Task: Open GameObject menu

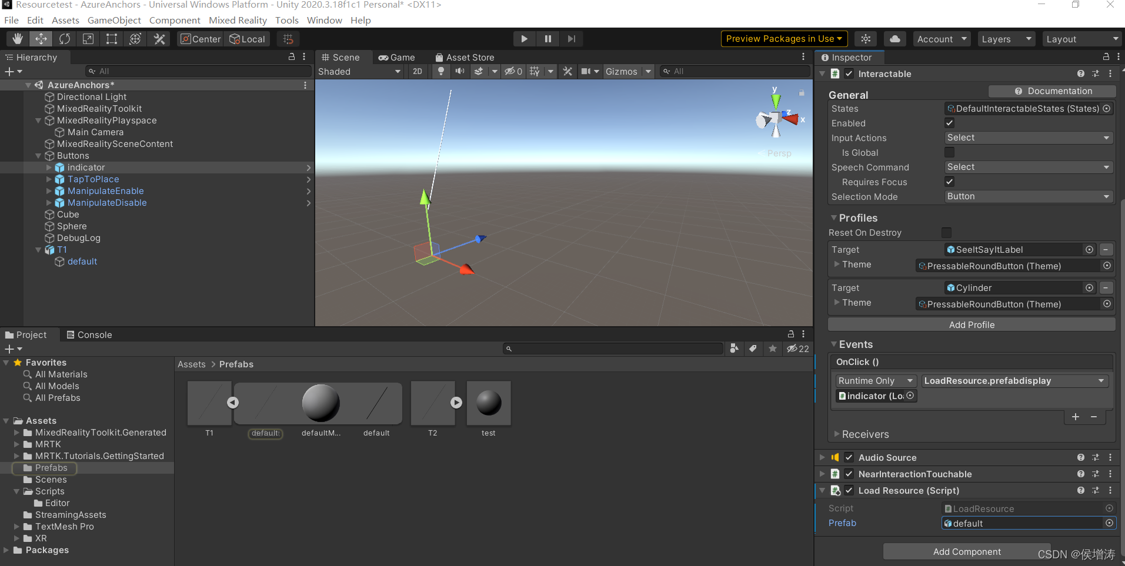Action: click(x=114, y=20)
